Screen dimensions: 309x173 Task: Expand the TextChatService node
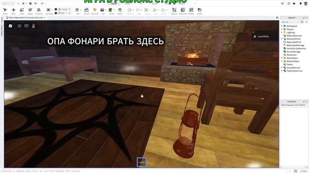pos(281,71)
